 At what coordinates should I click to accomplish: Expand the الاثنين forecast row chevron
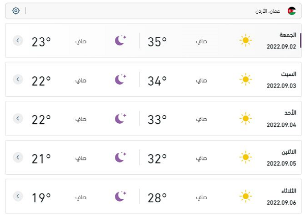click(x=18, y=157)
